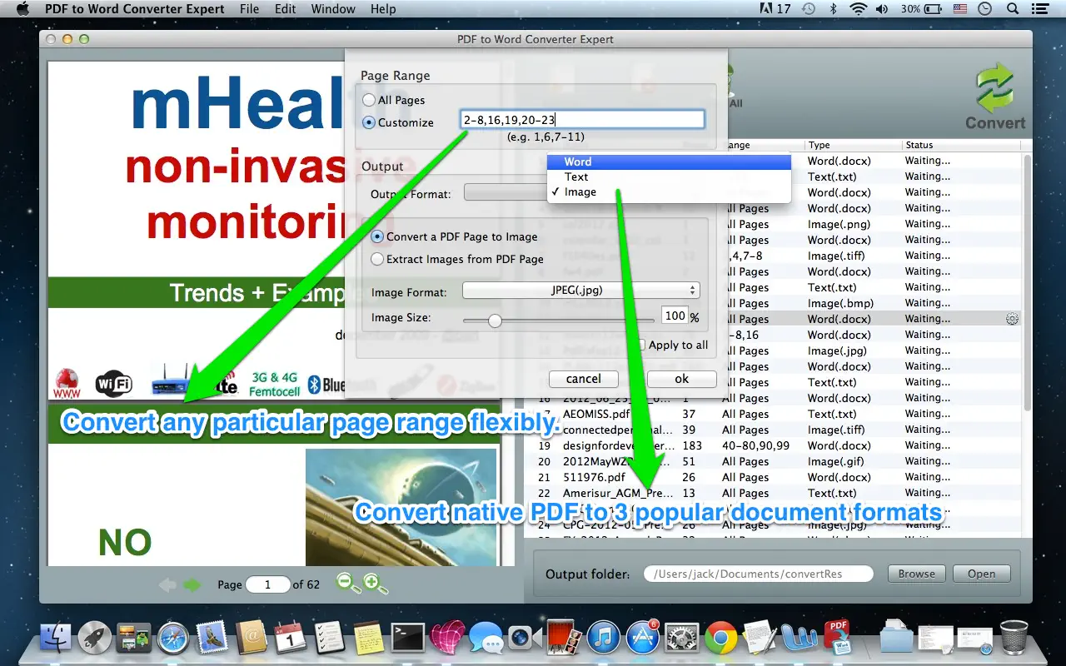Click Wi-Fi status icon in menu bar
This screenshot has height=666, width=1066.
pyautogui.click(x=858, y=9)
